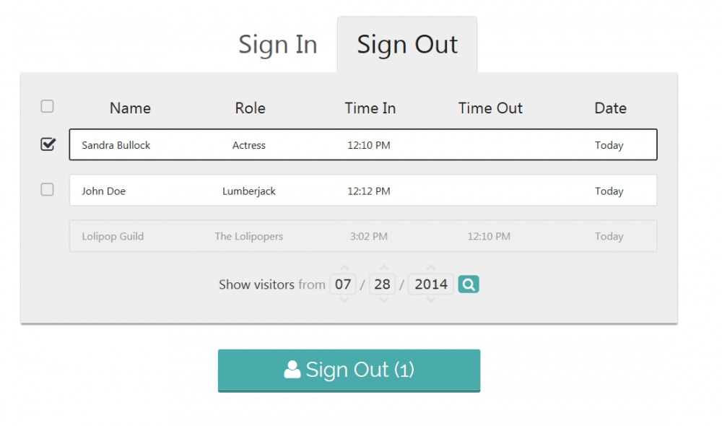Toggle the select-all checkbox in the header
Viewport: 722px width, 426px height.
(x=47, y=106)
